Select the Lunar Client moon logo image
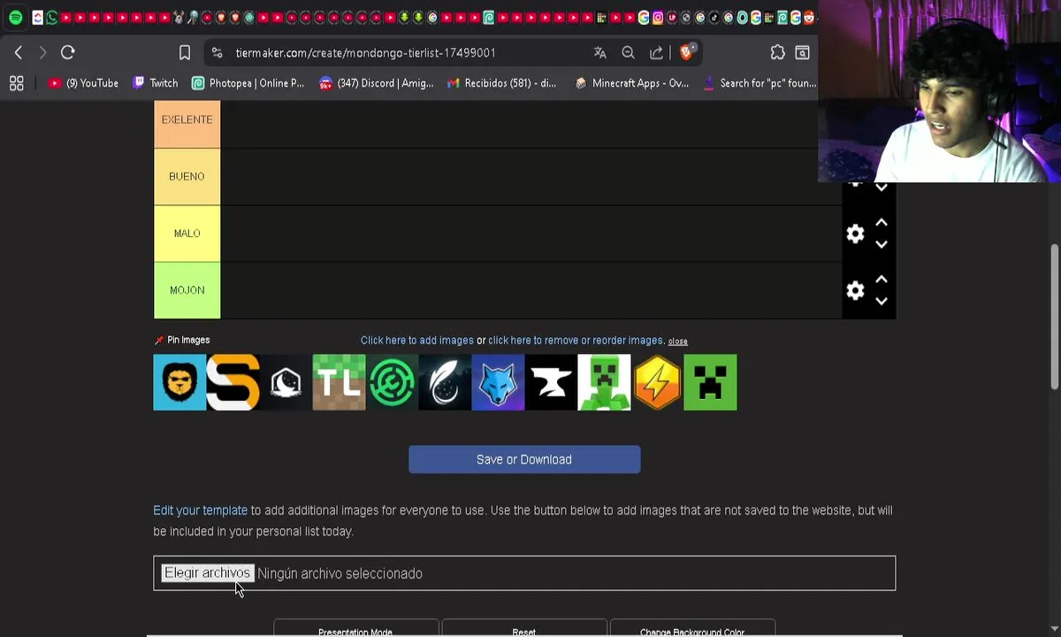 [x=286, y=382]
